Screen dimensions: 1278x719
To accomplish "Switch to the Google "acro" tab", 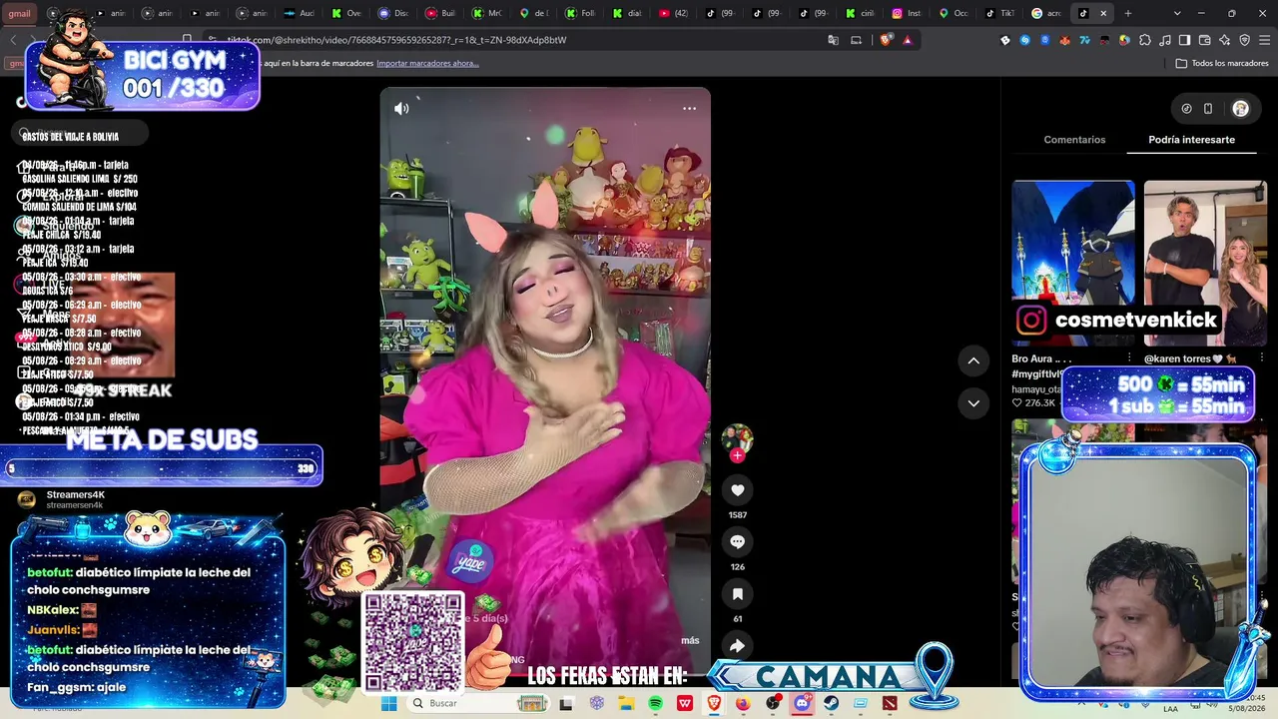I will pos(1046,13).
